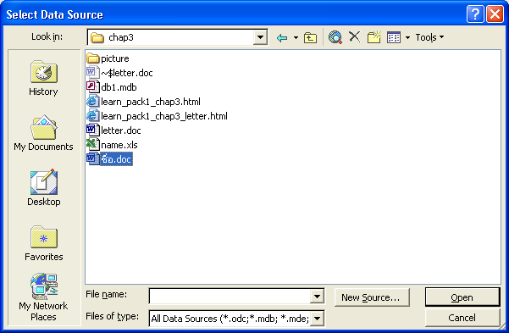
Task: Click the chap3 folder icon in Look in
Action: pos(97,37)
